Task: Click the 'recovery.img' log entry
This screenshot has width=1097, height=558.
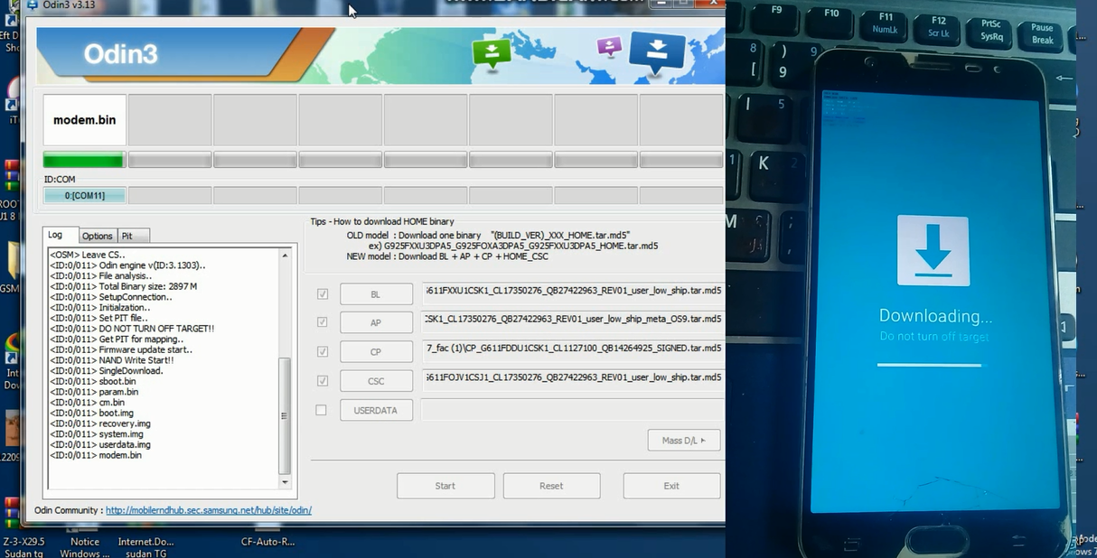Action: (100, 423)
